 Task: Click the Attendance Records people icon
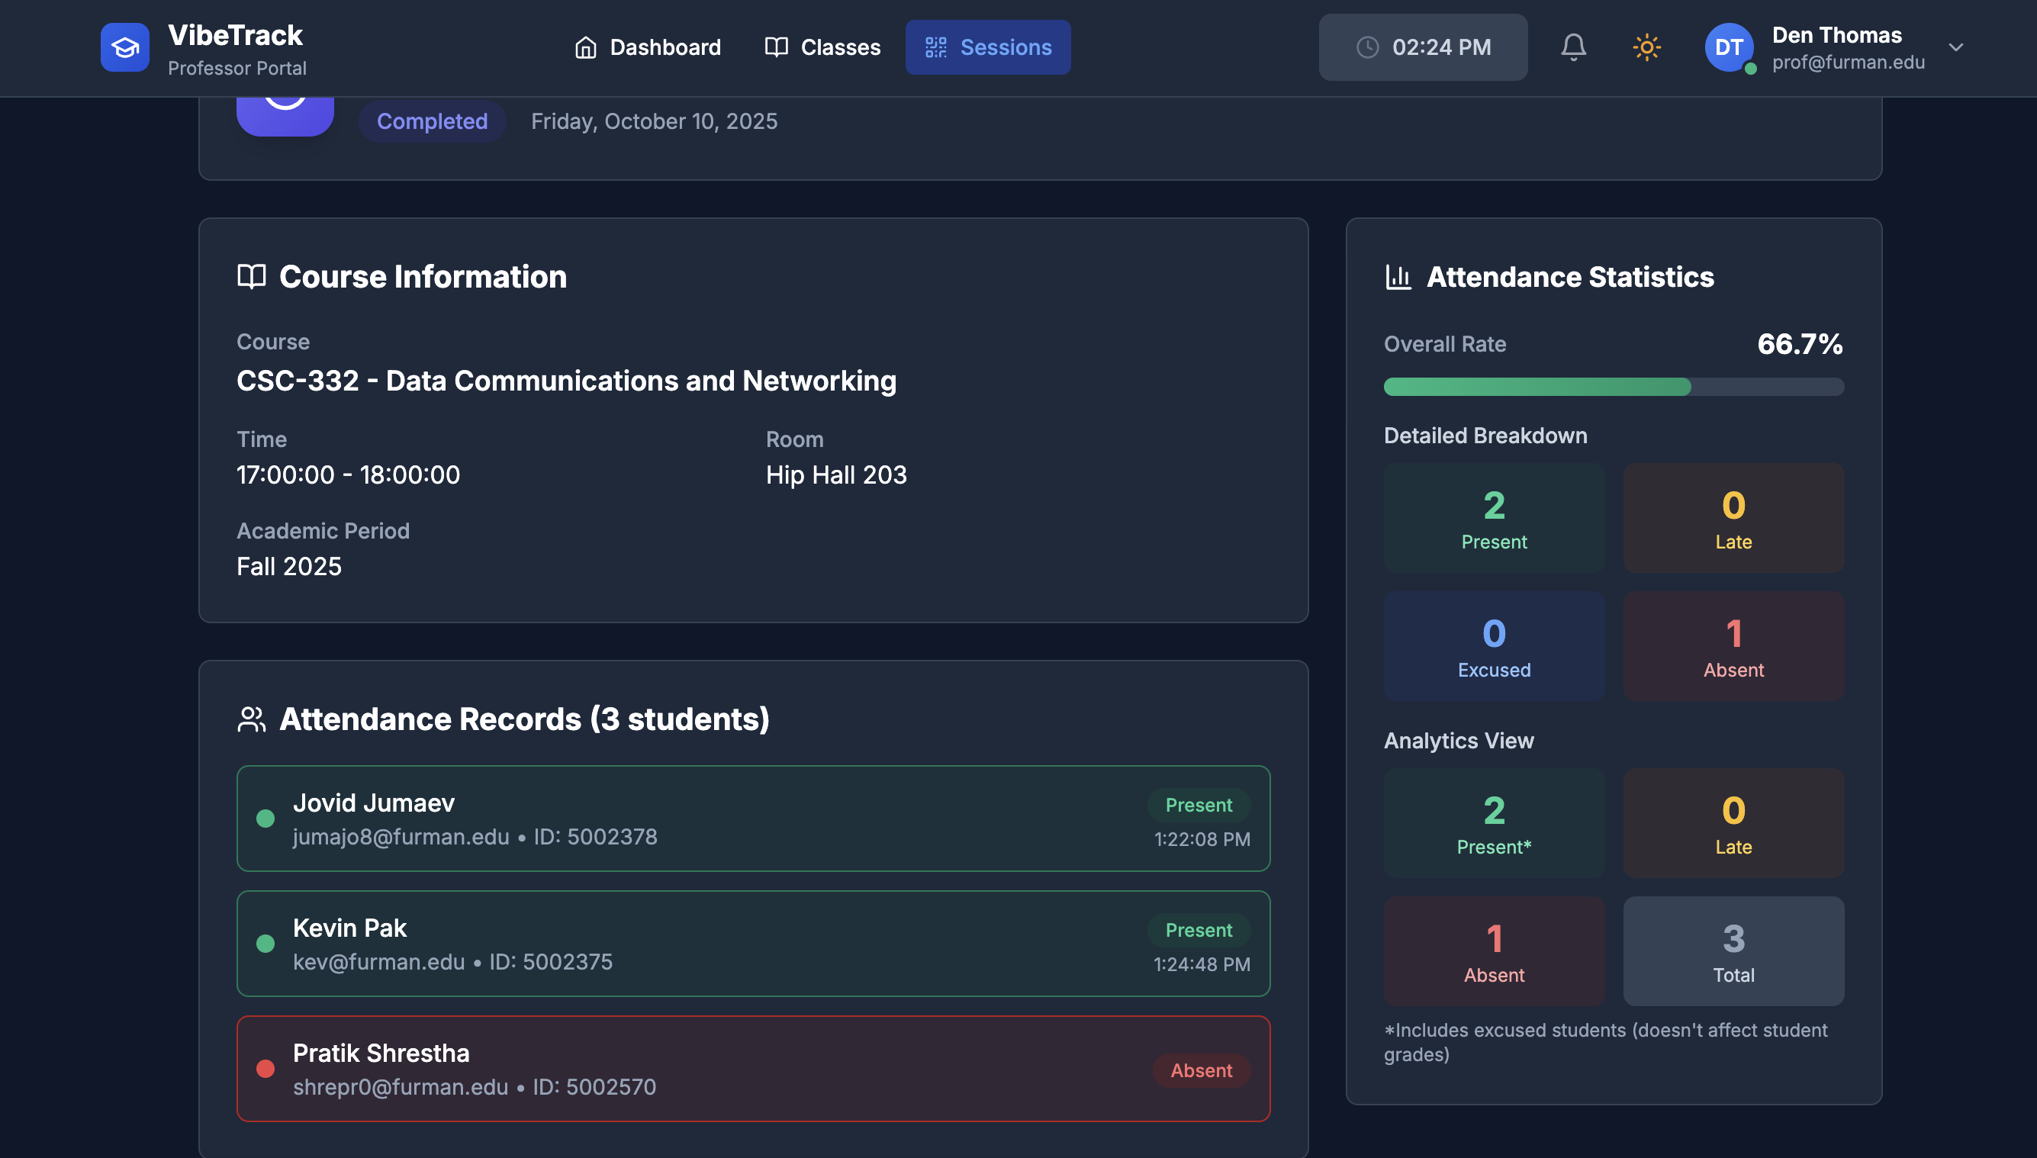pos(251,719)
